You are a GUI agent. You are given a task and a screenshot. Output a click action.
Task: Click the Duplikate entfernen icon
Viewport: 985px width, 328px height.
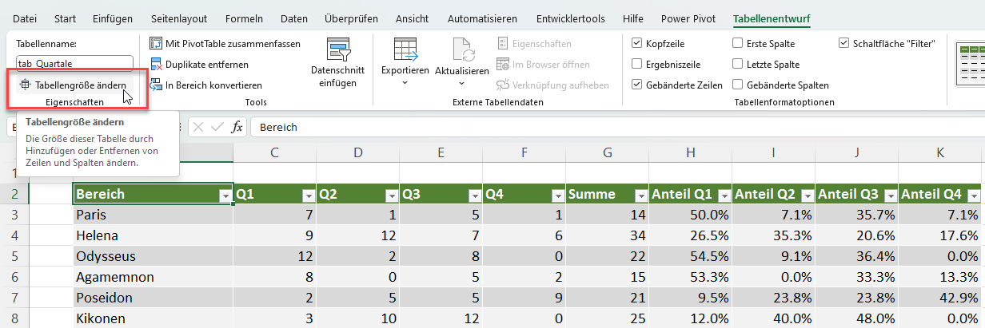(x=157, y=65)
